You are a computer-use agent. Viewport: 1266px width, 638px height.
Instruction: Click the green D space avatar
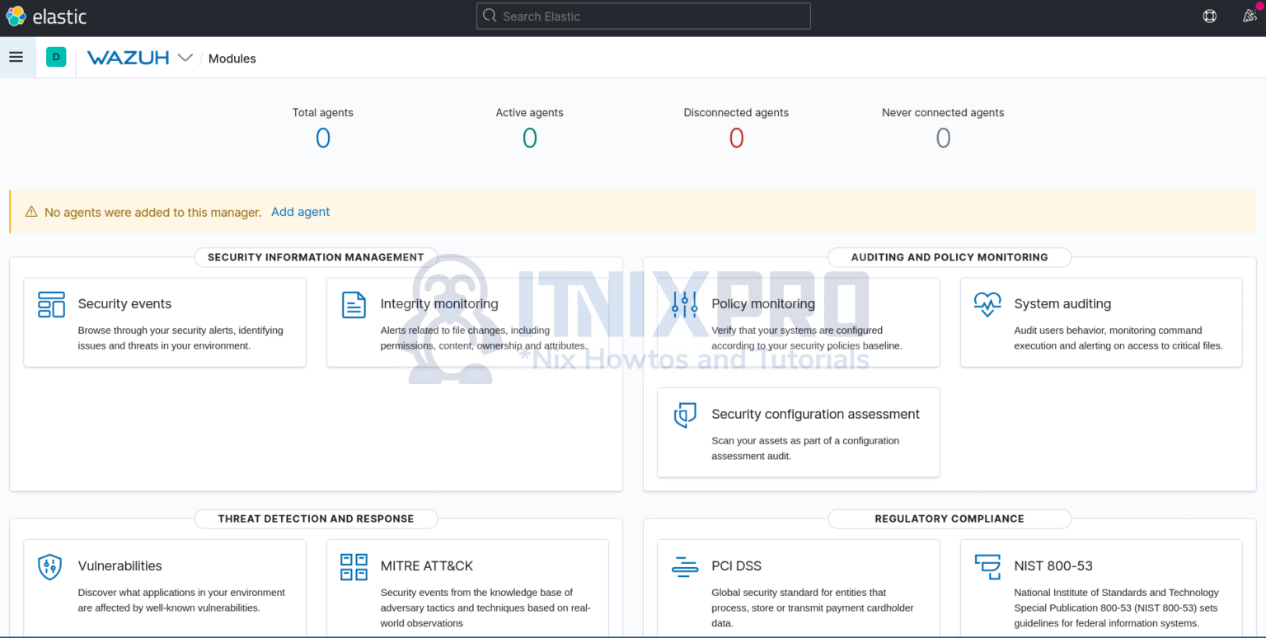pos(56,57)
